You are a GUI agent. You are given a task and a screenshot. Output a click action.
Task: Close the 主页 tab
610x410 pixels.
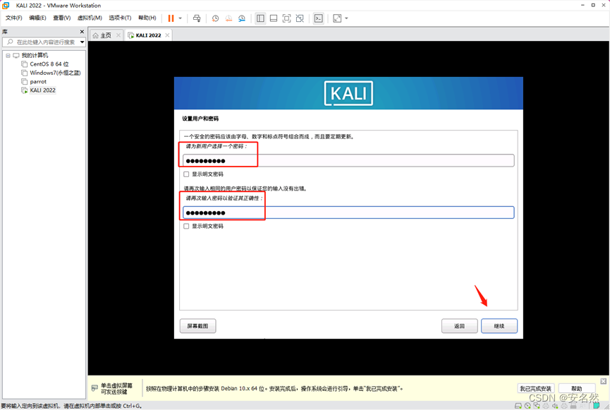pos(118,35)
